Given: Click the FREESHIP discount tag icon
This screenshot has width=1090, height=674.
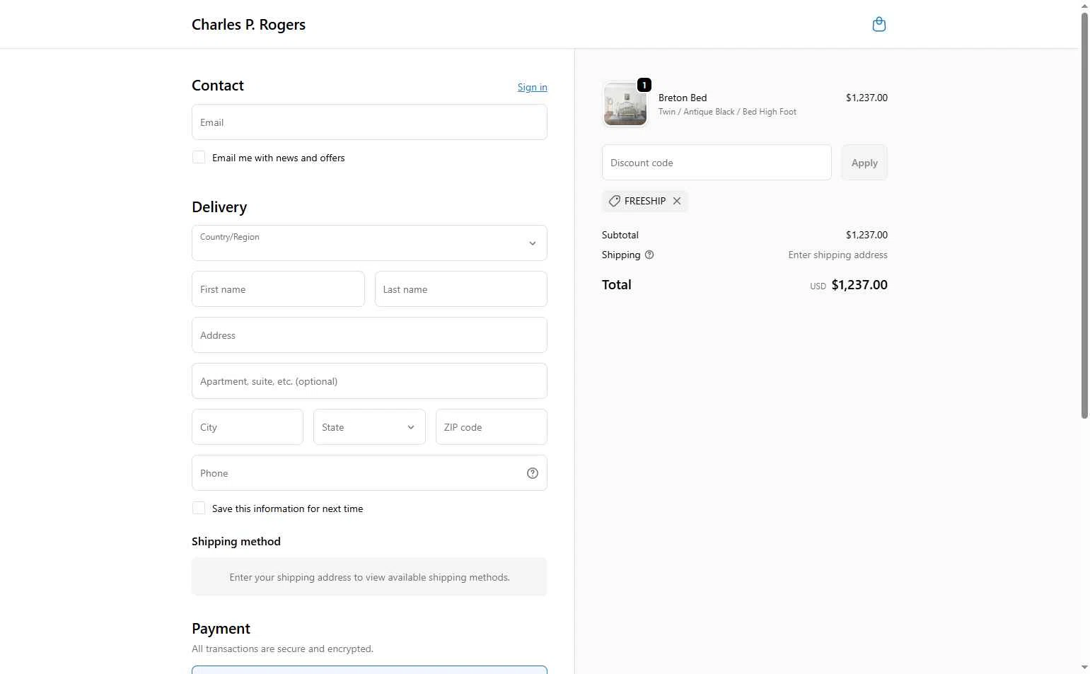Looking at the screenshot, I should [615, 201].
